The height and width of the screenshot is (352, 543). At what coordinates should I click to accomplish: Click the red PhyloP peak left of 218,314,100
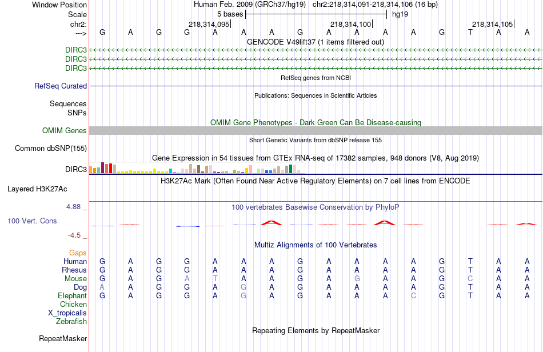coord(271,222)
